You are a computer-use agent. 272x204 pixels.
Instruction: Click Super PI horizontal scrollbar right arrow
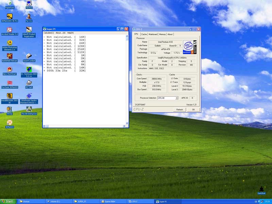[124, 126]
